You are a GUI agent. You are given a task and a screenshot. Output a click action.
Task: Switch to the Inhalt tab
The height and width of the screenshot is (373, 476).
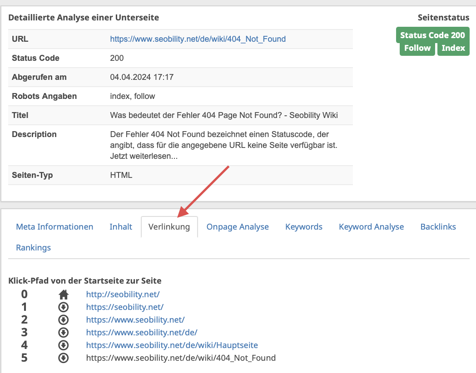pyautogui.click(x=121, y=227)
